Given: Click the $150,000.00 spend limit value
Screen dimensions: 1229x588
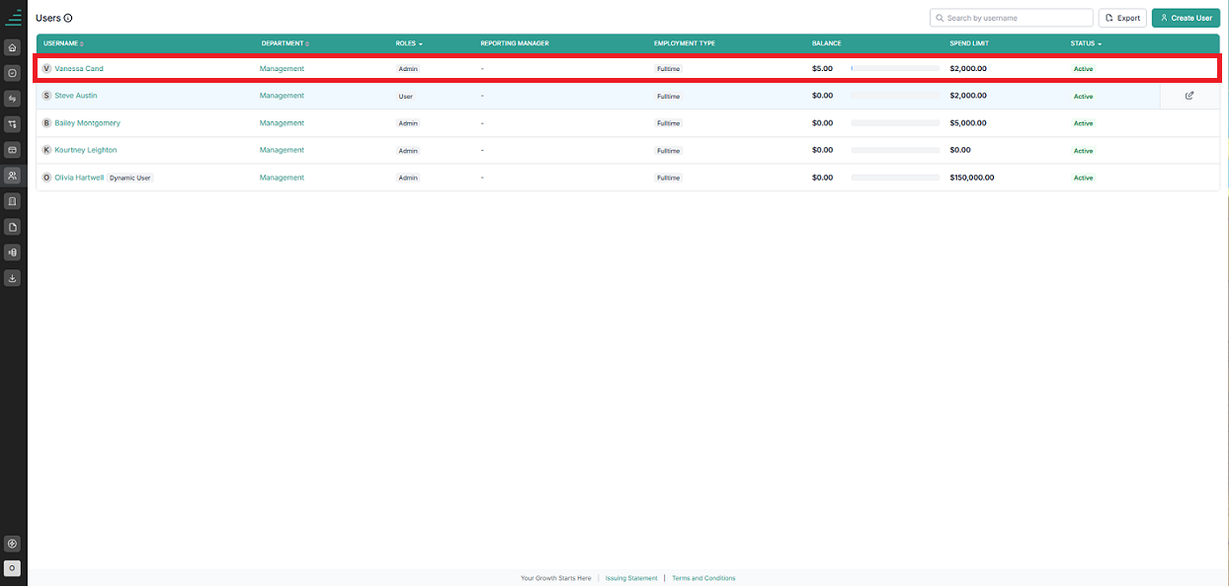Looking at the screenshot, I should point(972,178).
